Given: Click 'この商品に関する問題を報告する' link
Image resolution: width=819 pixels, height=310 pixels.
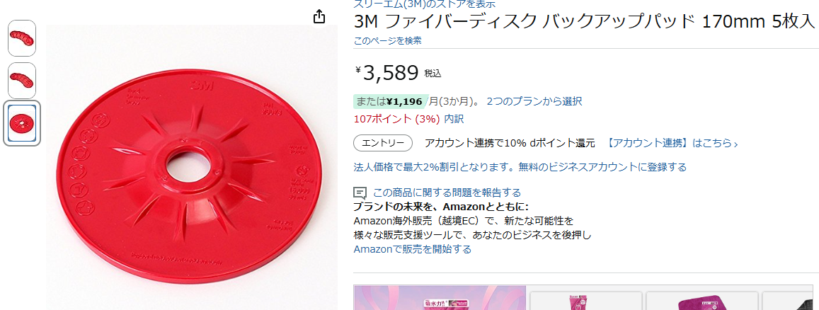Looking at the screenshot, I should pos(447,193).
